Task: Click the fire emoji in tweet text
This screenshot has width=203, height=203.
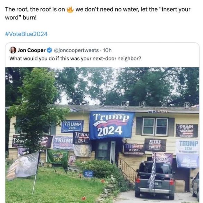Action: point(70,10)
